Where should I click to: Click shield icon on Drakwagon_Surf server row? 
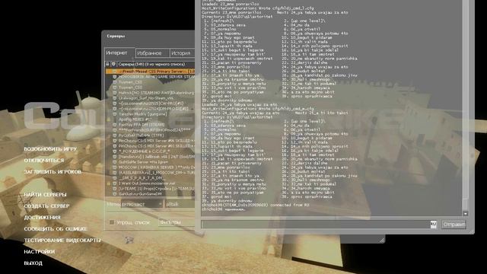point(115,98)
